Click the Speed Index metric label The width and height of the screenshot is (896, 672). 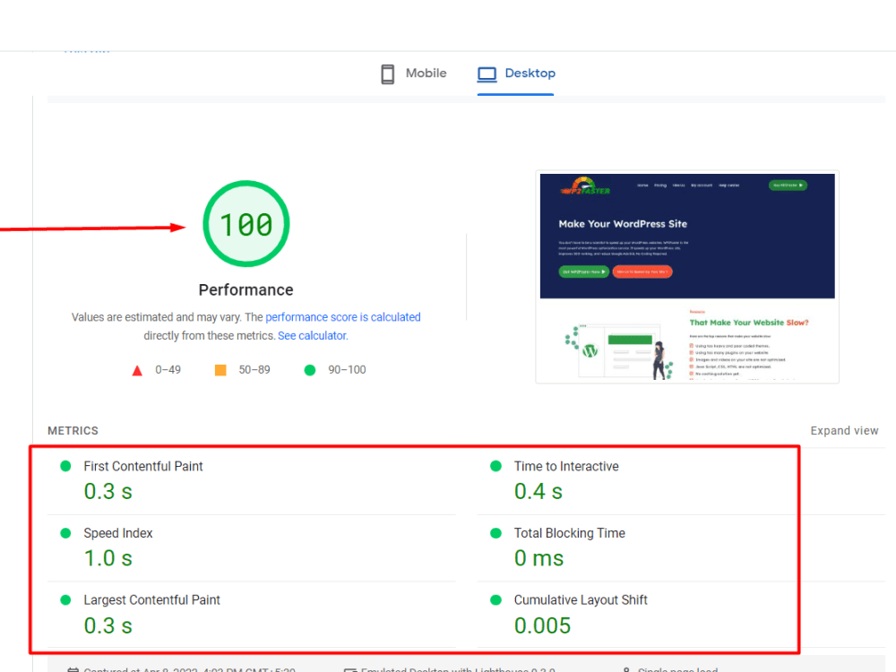pyautogui.click(x=118, y=533)
